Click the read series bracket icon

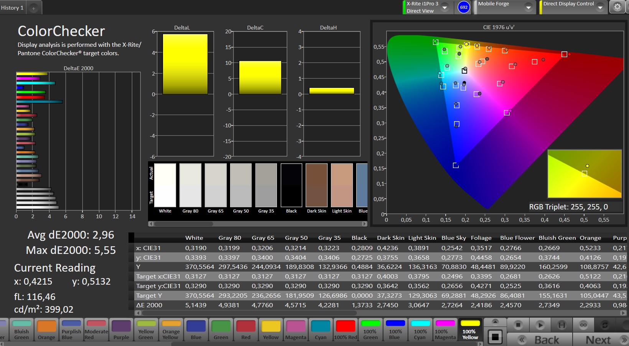tap(561, 325)
